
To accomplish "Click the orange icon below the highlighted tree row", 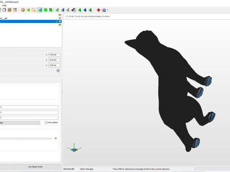I will (60, 25).
